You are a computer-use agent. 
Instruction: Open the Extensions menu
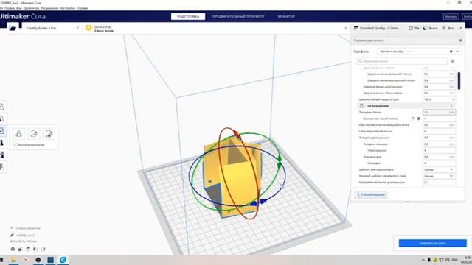(x=49, y=8)
